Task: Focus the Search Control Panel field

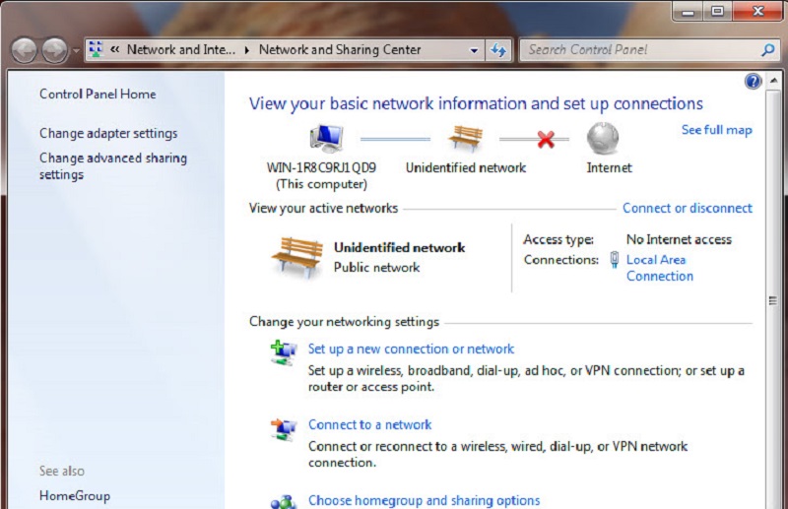Action: click(x=640, y=50)
